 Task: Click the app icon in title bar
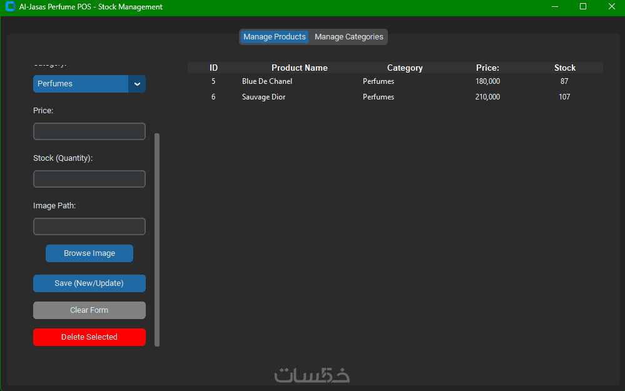(11, 7)
